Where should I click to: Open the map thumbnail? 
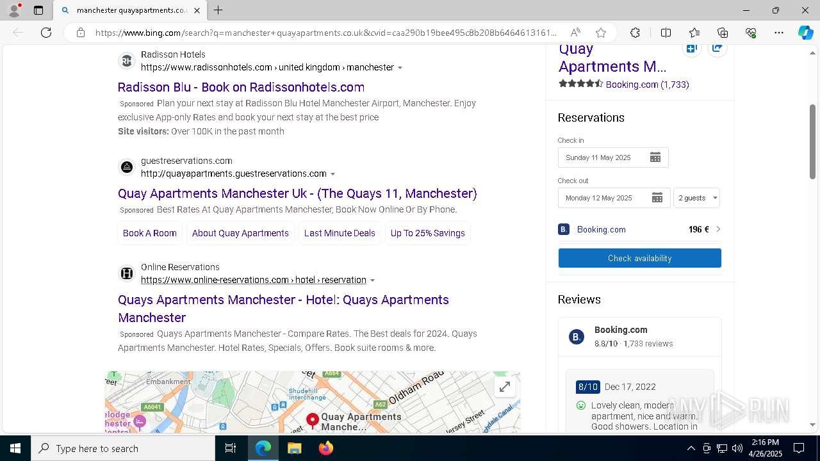pos(313,402)
